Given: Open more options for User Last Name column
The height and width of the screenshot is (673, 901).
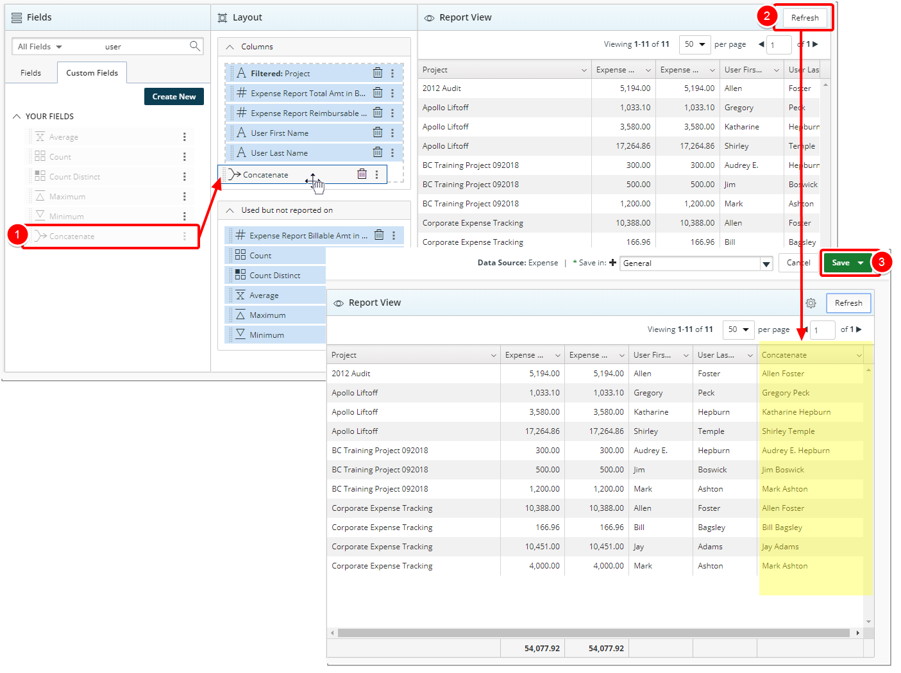Looking at the screenshot, I should 392,153.
